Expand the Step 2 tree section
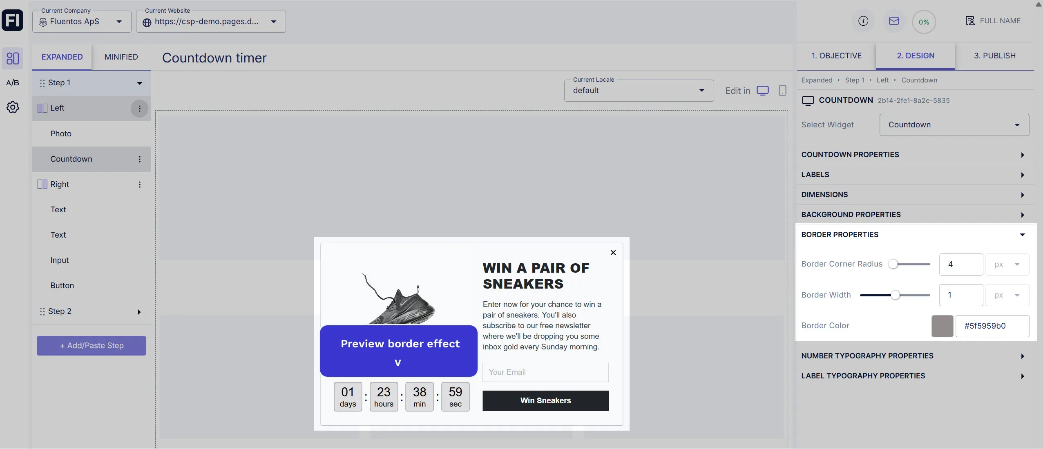Viewport: 1043px width, 449px height. (x=139, y=312)
